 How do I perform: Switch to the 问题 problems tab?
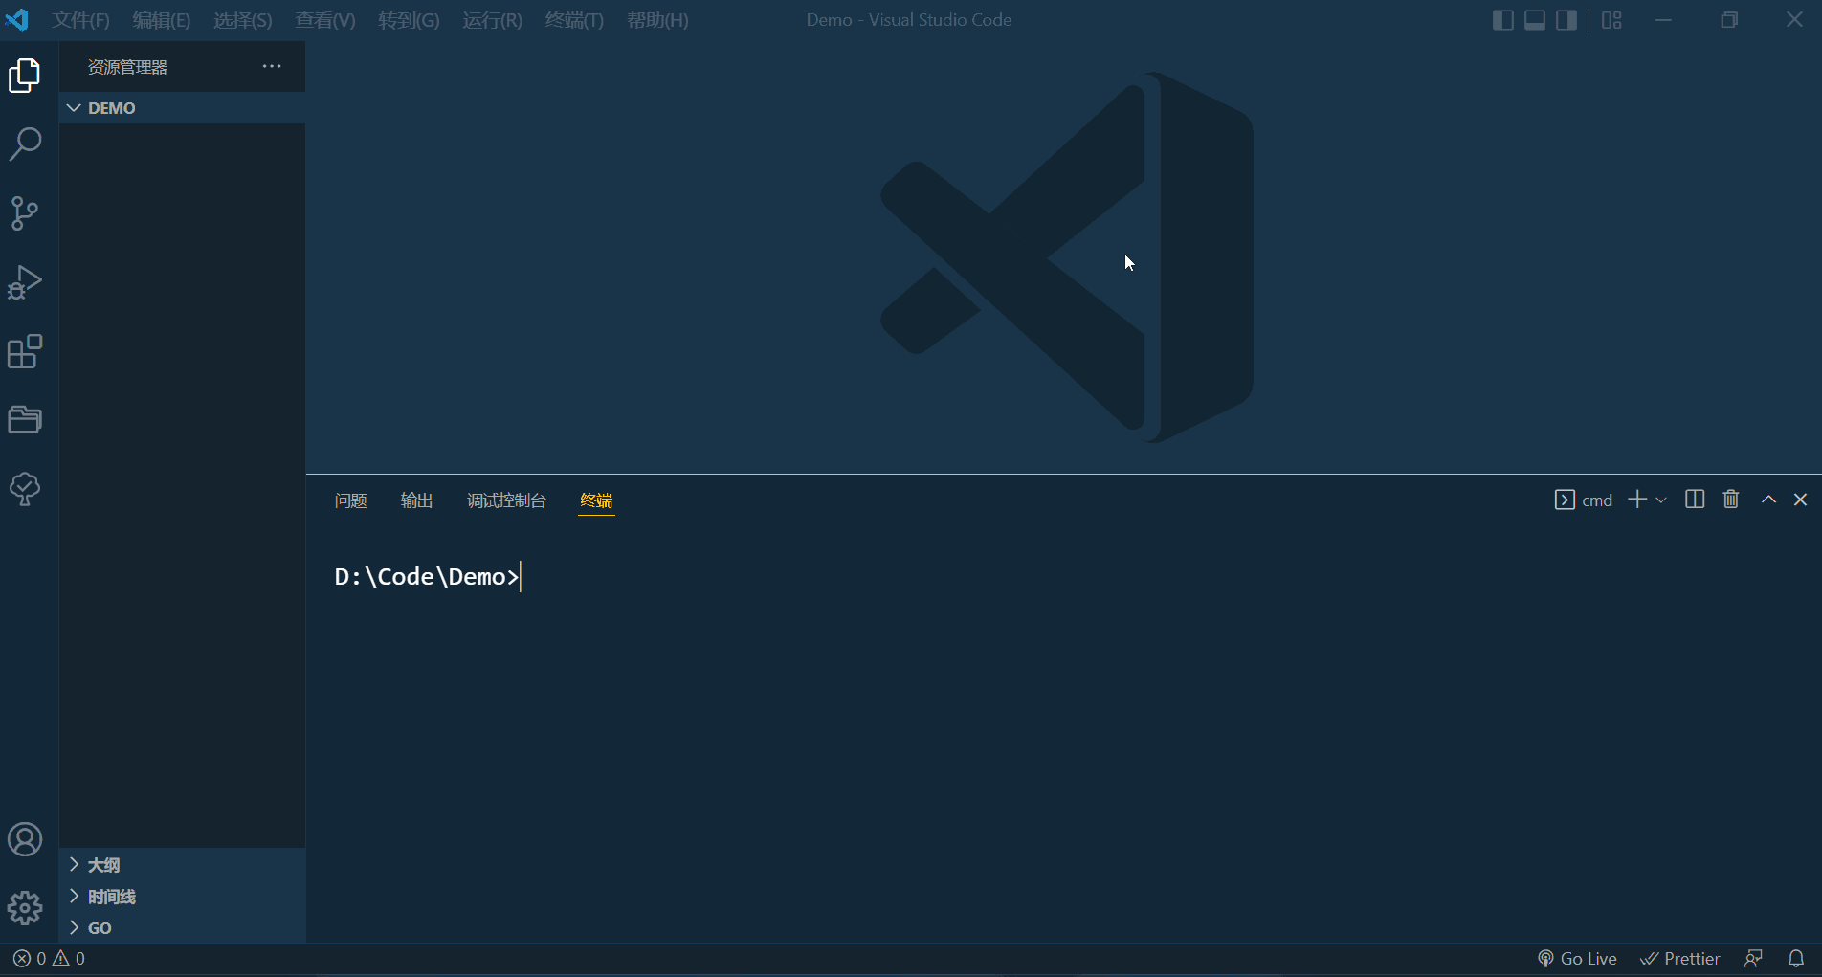pos(351,500)
